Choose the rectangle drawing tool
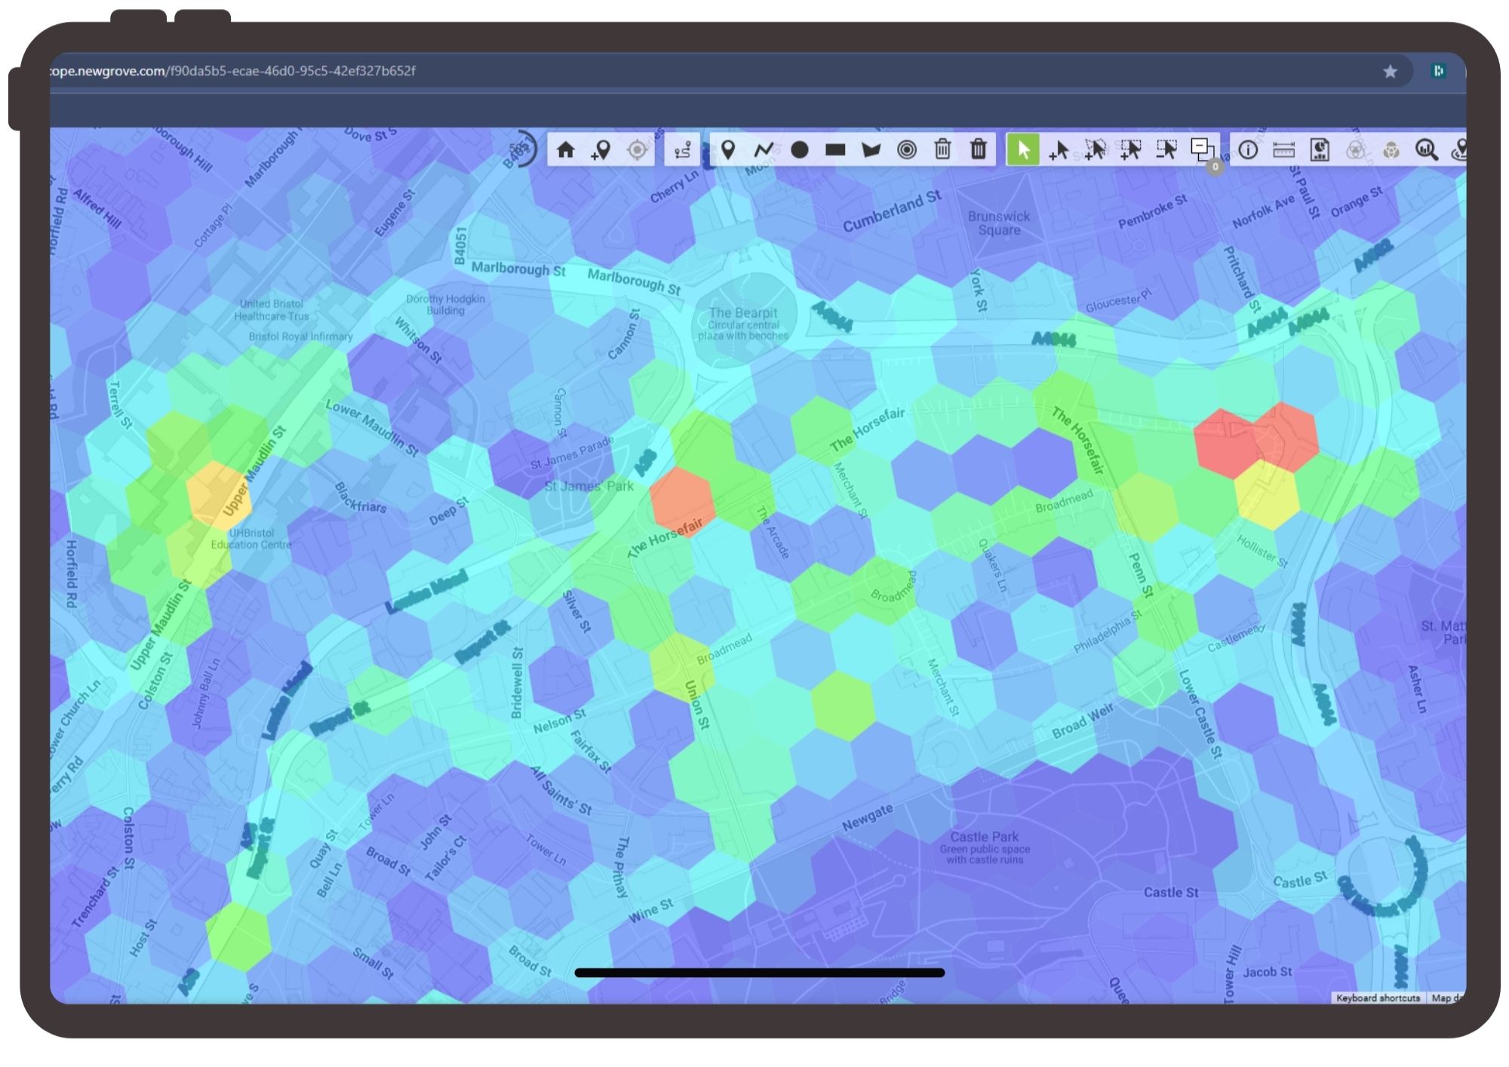 tap(835, 151)
